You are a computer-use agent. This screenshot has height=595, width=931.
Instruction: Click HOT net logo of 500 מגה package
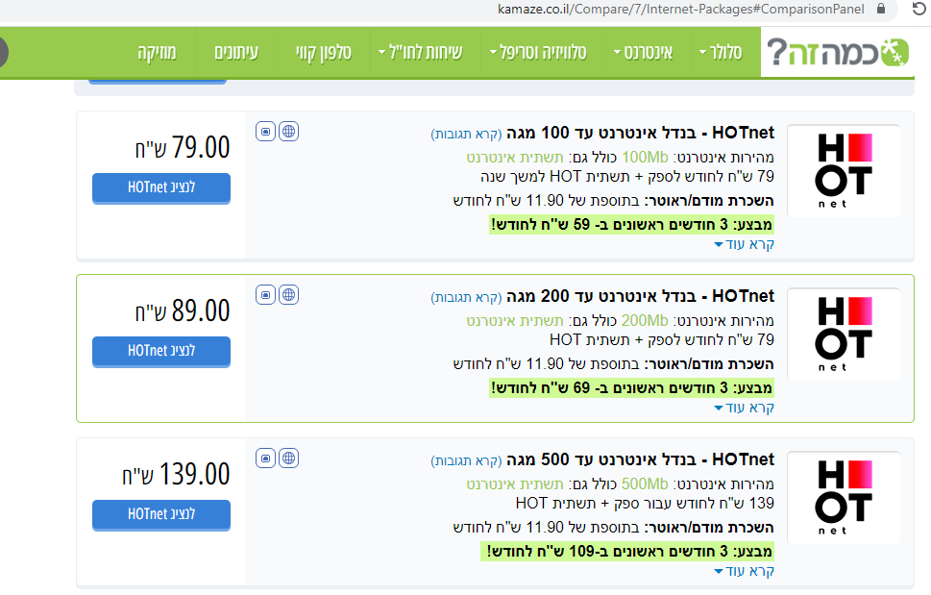(x=844, y=498)
